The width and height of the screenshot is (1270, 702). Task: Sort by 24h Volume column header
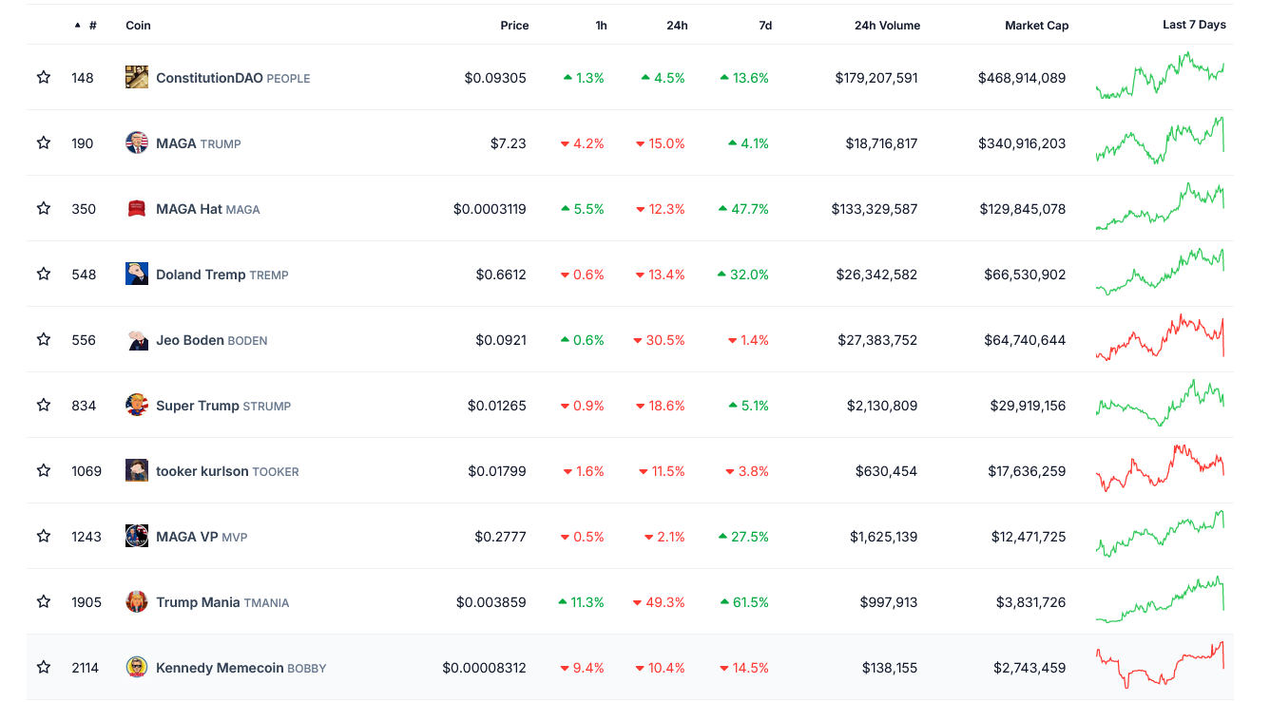click(887, 26)
